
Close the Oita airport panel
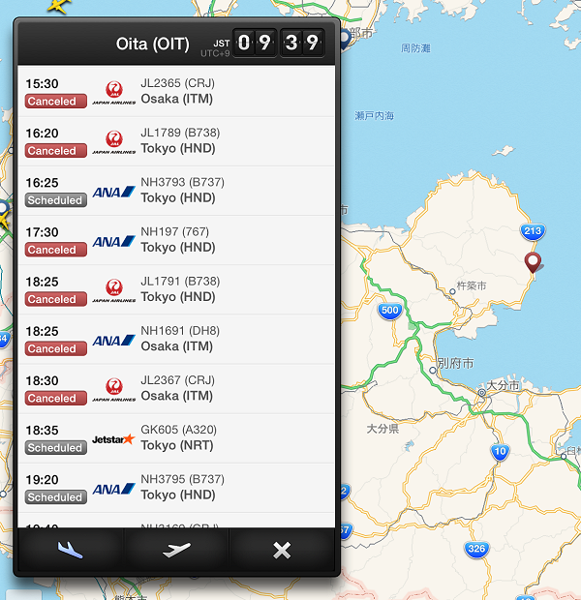point(282,550)
